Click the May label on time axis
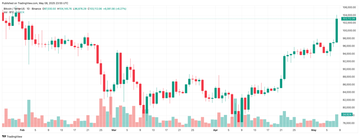This screenshot has width=360, height=140. [x=314, y=130]
